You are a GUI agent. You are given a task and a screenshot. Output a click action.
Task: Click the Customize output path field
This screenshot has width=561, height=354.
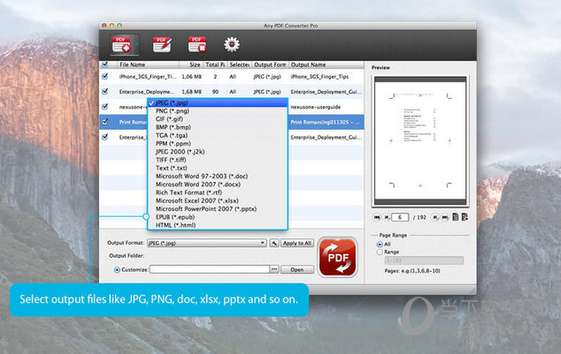coord(210,269)
